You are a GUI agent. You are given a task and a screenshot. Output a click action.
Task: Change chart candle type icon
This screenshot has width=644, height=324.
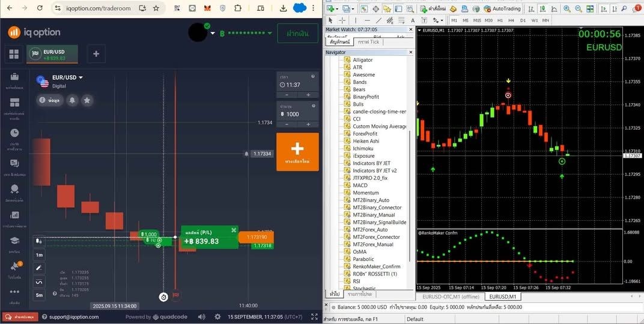click(x=39, y=241)
